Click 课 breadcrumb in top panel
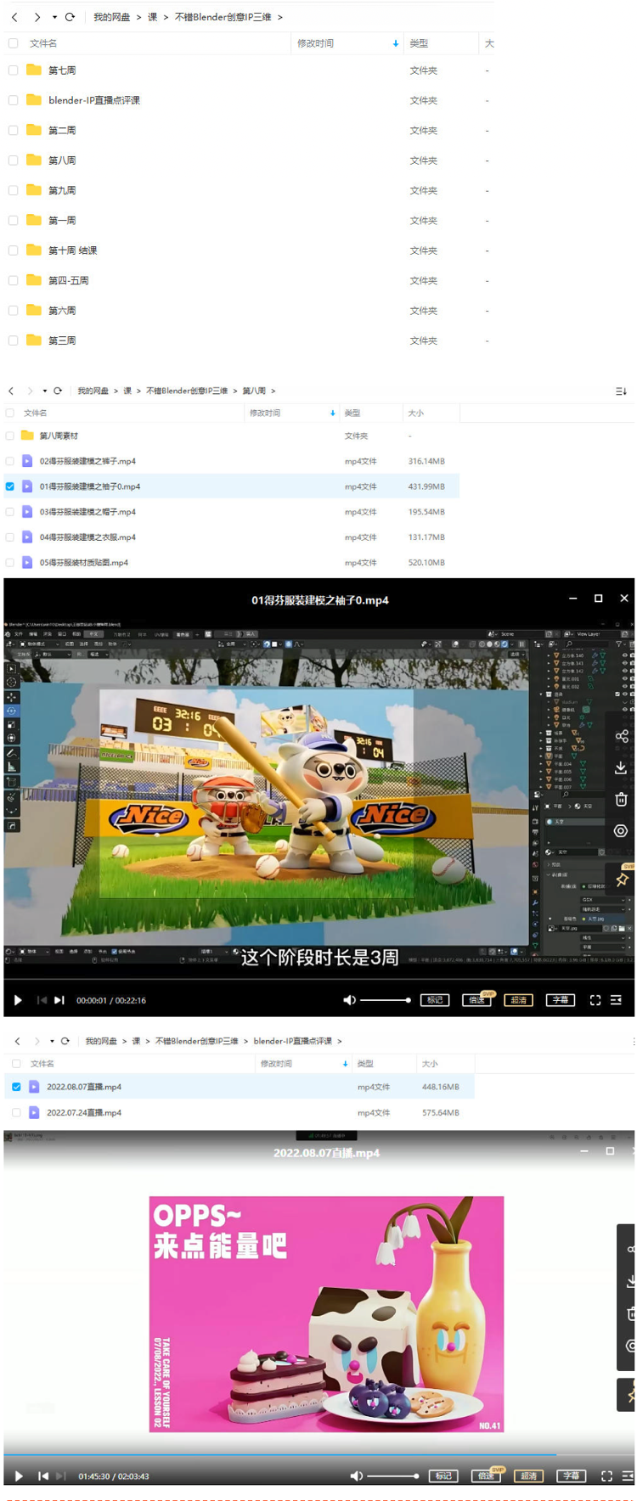637x1501 pixels. point(153,17)
